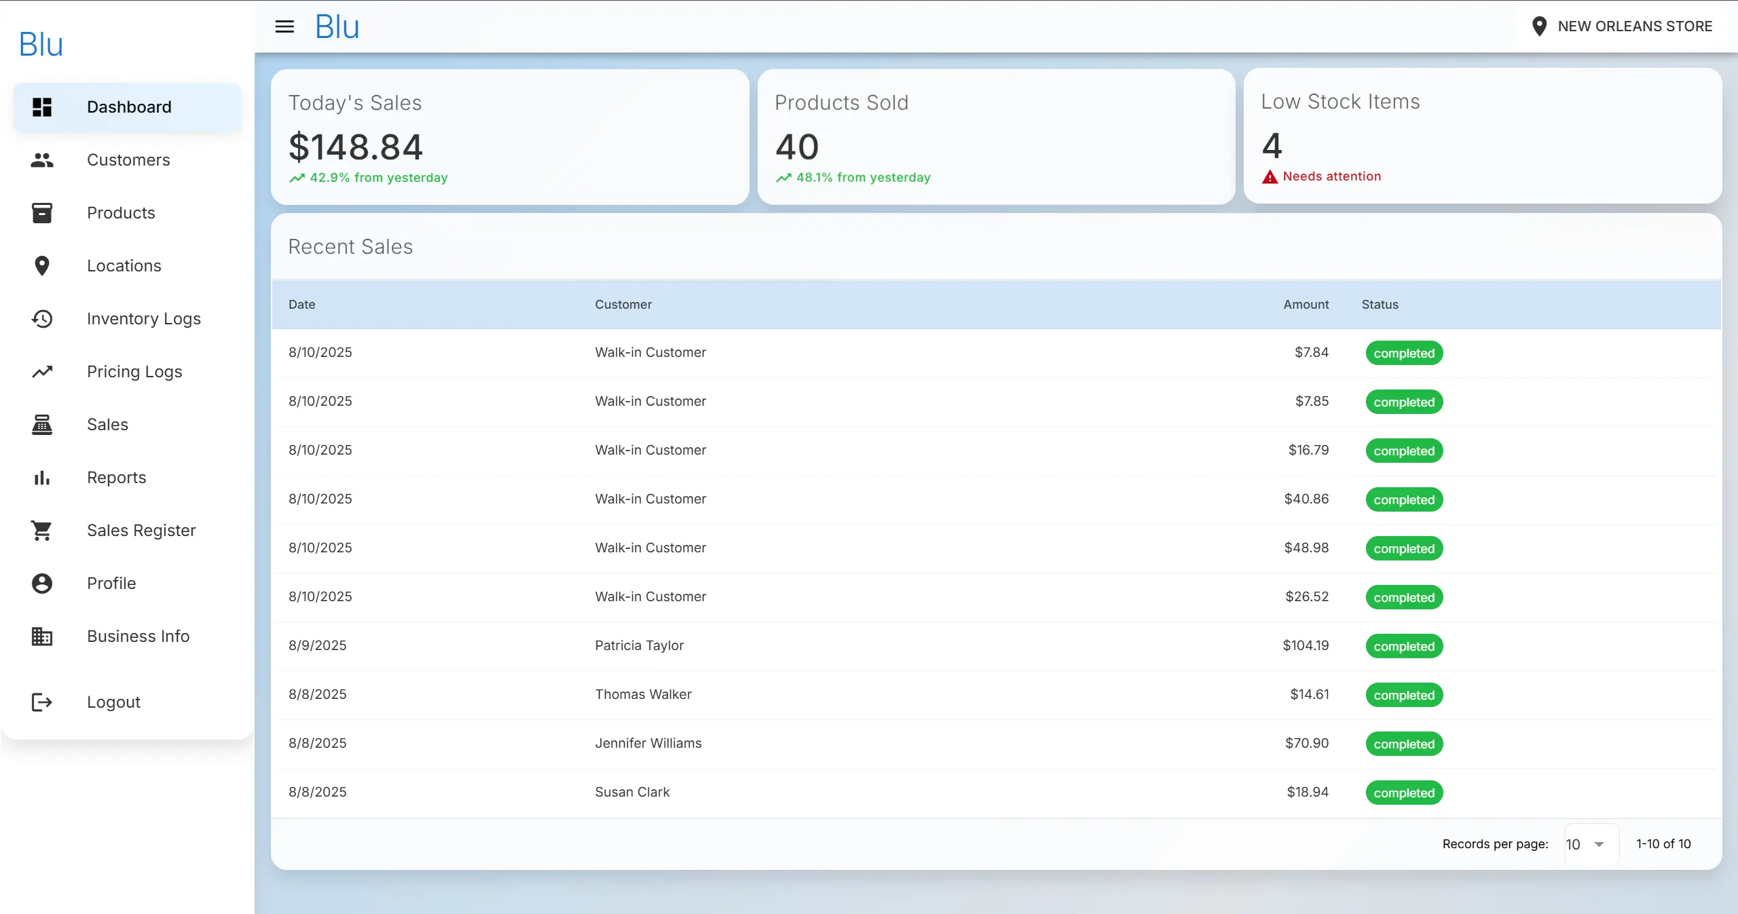Switch to the Dashboard menu item
The width and height of the screenshot is (1738, 914).
pos(128,107)
